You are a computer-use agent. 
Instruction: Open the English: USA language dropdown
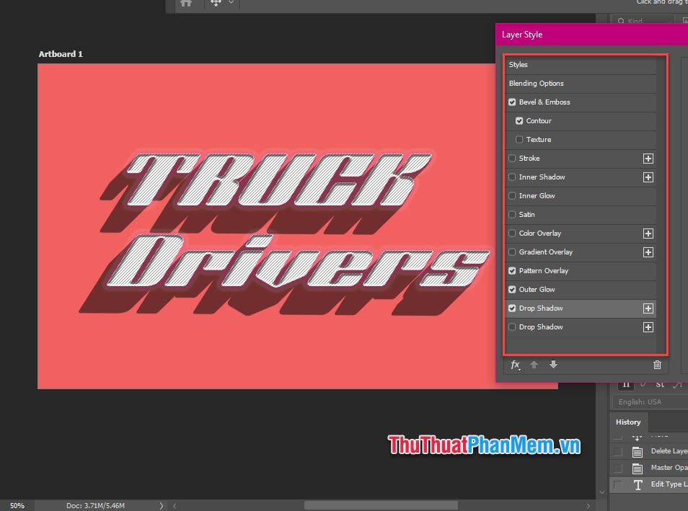[x=639, y=401]
